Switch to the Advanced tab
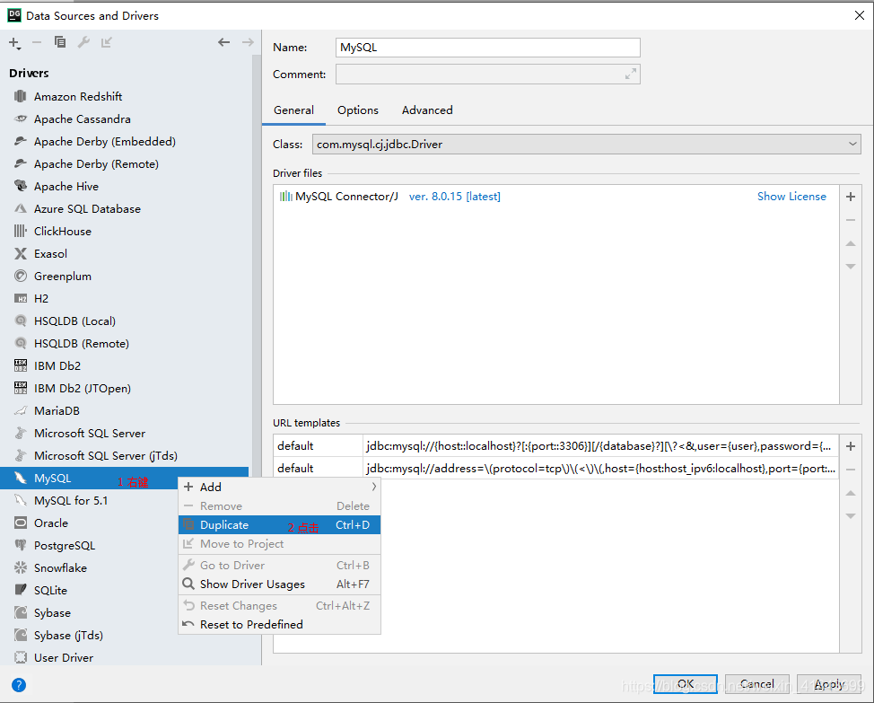 pyautogui.click(x=427, y=110)
